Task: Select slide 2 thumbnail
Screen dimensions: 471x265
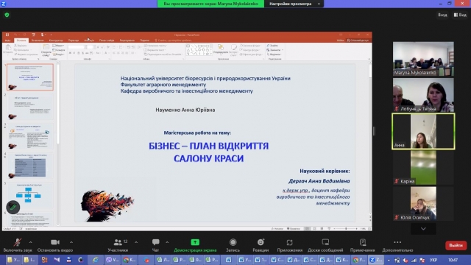Action: 30,107
